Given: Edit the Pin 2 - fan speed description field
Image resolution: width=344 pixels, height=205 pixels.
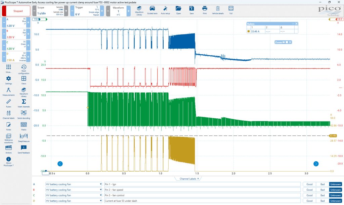Looking at the screenshot, I should pos(202,190).
